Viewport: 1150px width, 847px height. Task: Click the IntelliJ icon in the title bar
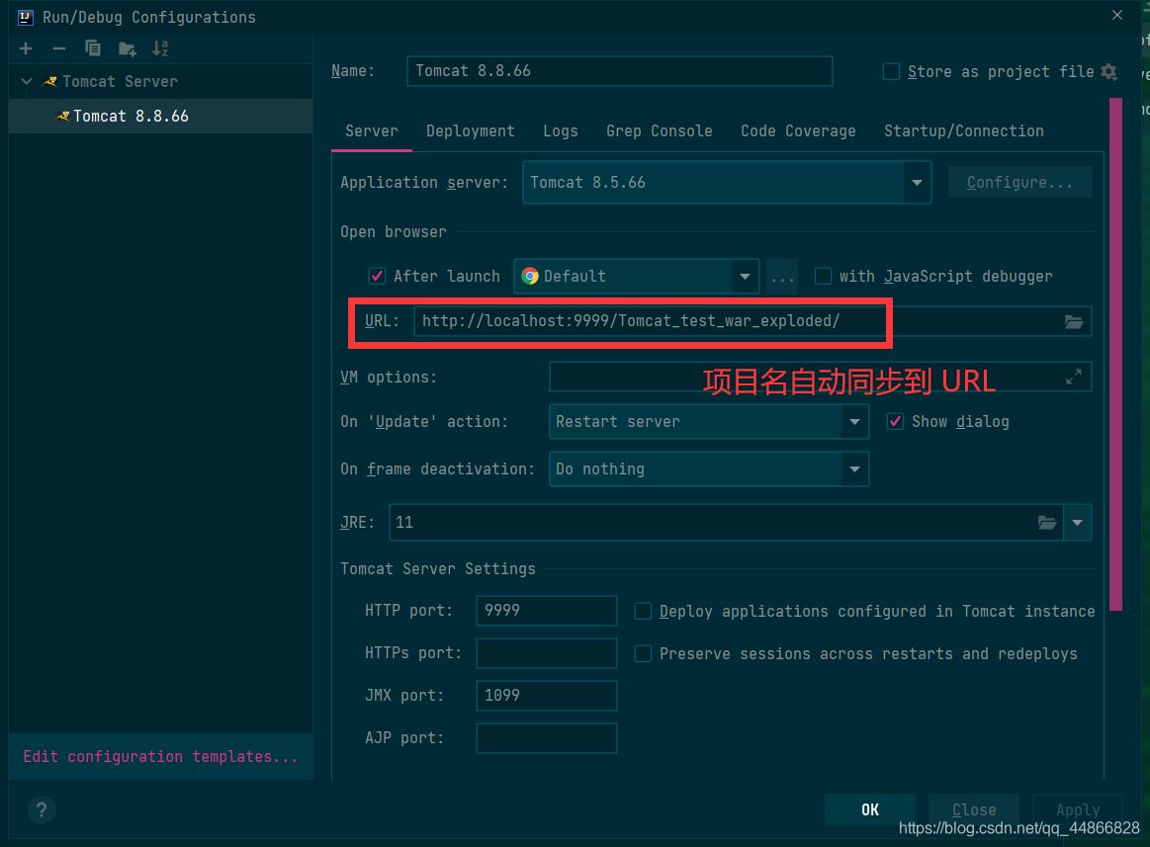point(26,17)
